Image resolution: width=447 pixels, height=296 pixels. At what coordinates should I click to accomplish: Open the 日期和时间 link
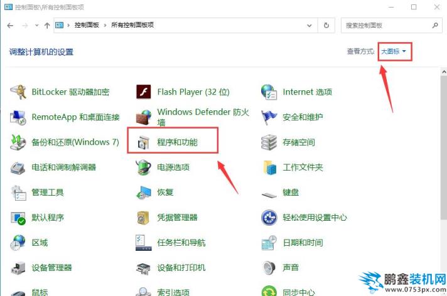point(303,243)
